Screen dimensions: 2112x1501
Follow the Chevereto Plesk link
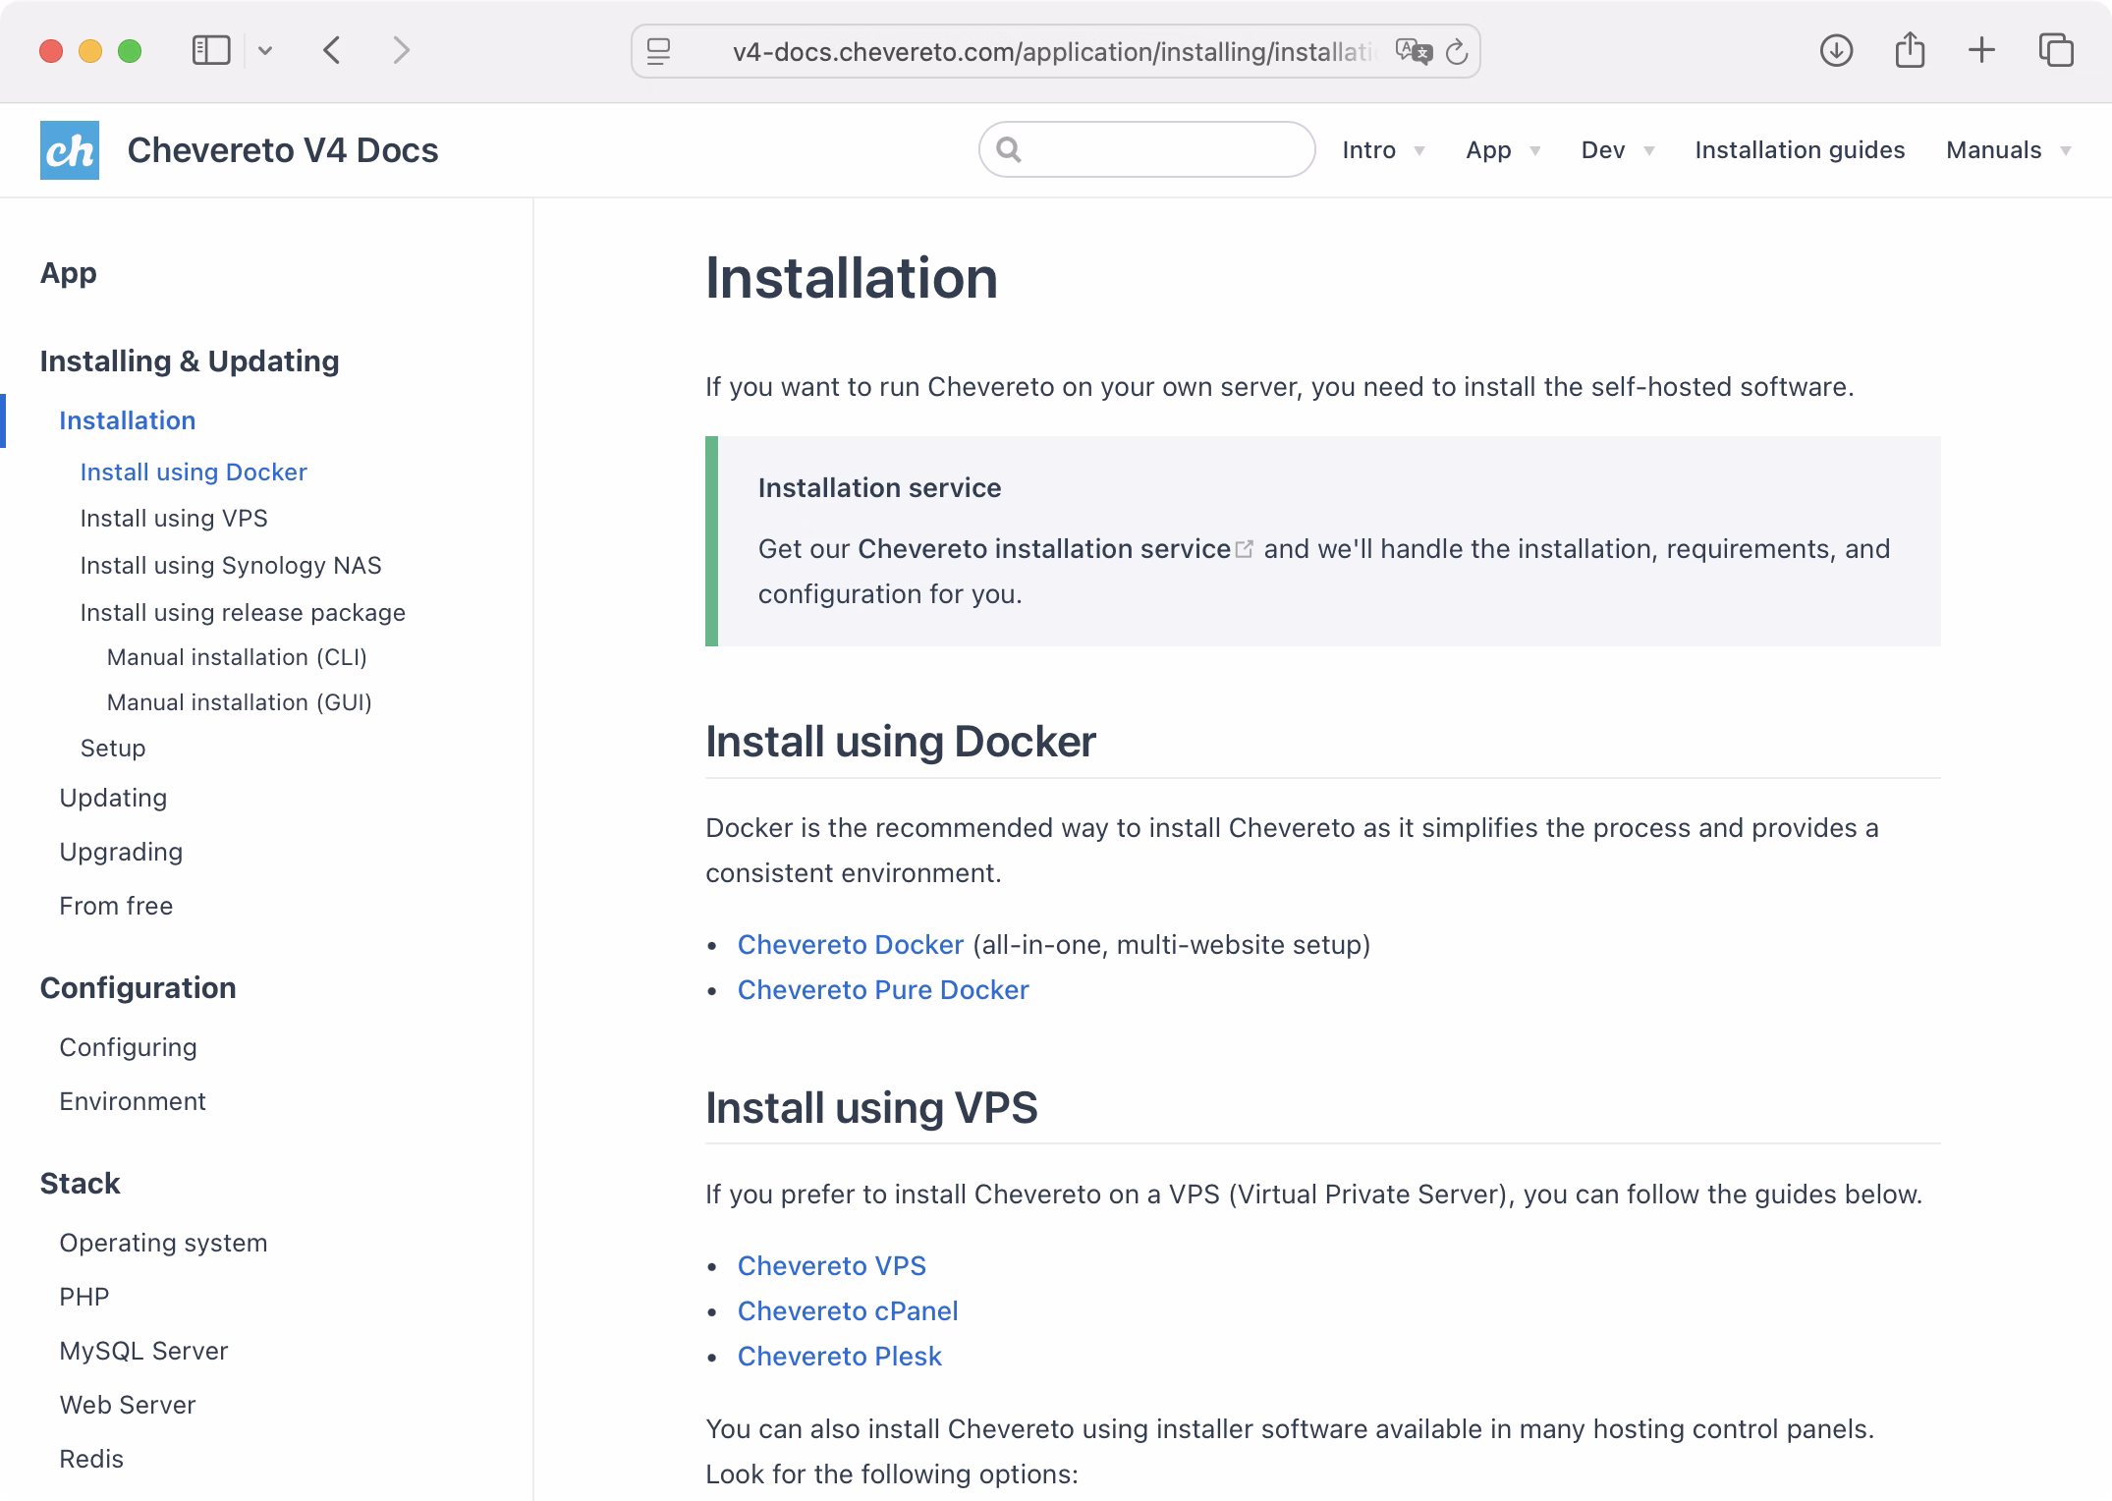coord(840,1357)
